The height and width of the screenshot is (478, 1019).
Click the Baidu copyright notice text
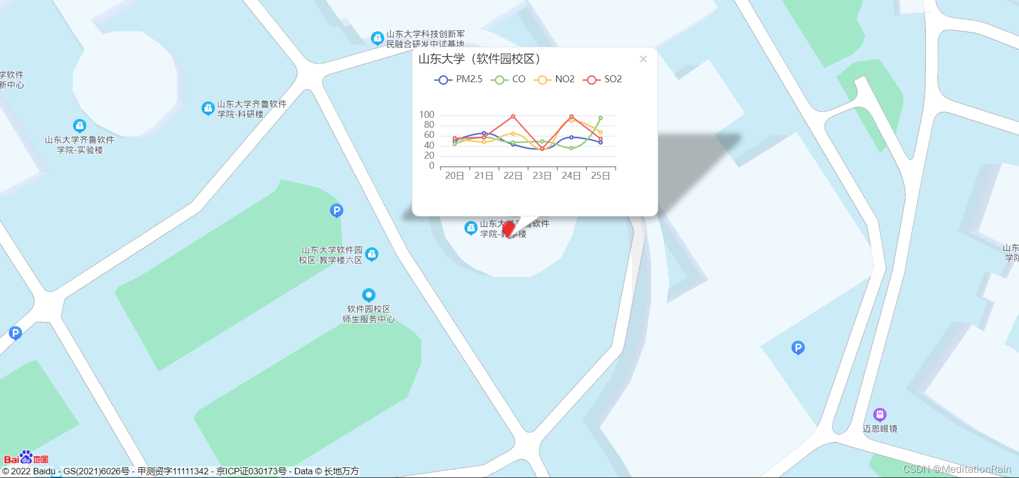coord(180,471)
